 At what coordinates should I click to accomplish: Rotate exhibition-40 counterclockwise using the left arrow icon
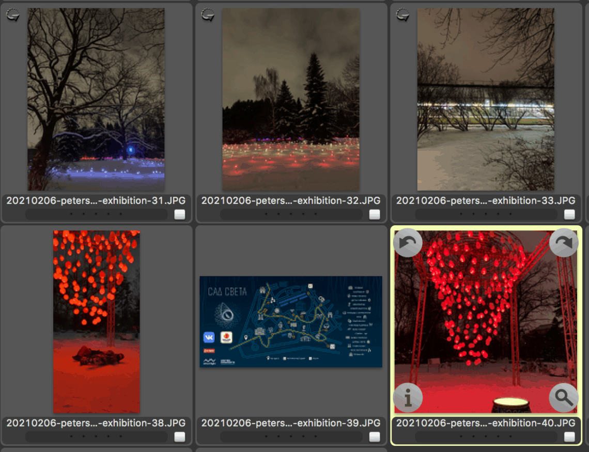pos(408,243)
